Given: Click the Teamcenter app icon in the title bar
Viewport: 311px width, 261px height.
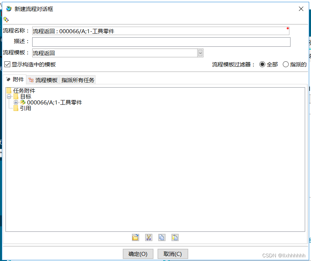Looking at the screenshot, I should [9, 9].
